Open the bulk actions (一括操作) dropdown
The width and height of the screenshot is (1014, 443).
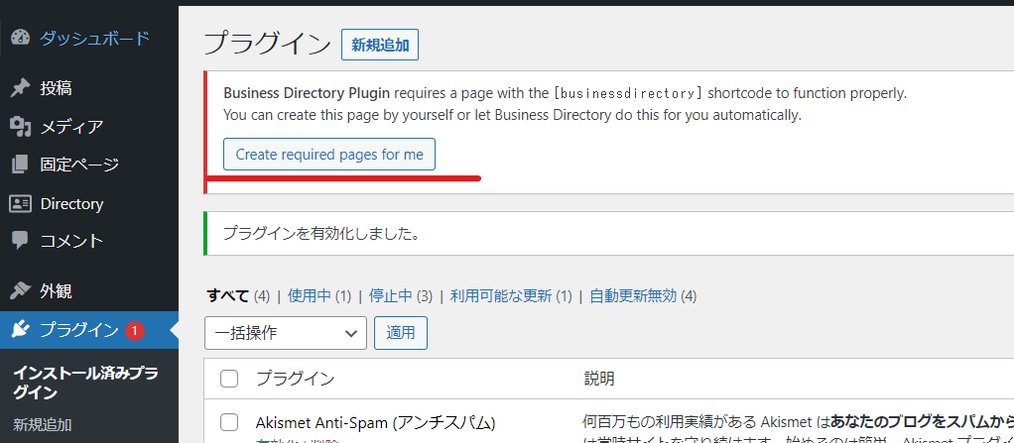pyautogui.click(x=286, y=333)
